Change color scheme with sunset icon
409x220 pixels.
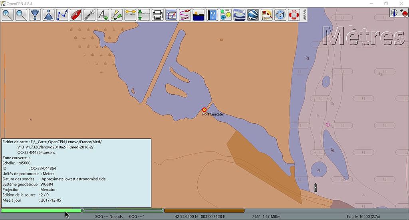tap(198, 15)
